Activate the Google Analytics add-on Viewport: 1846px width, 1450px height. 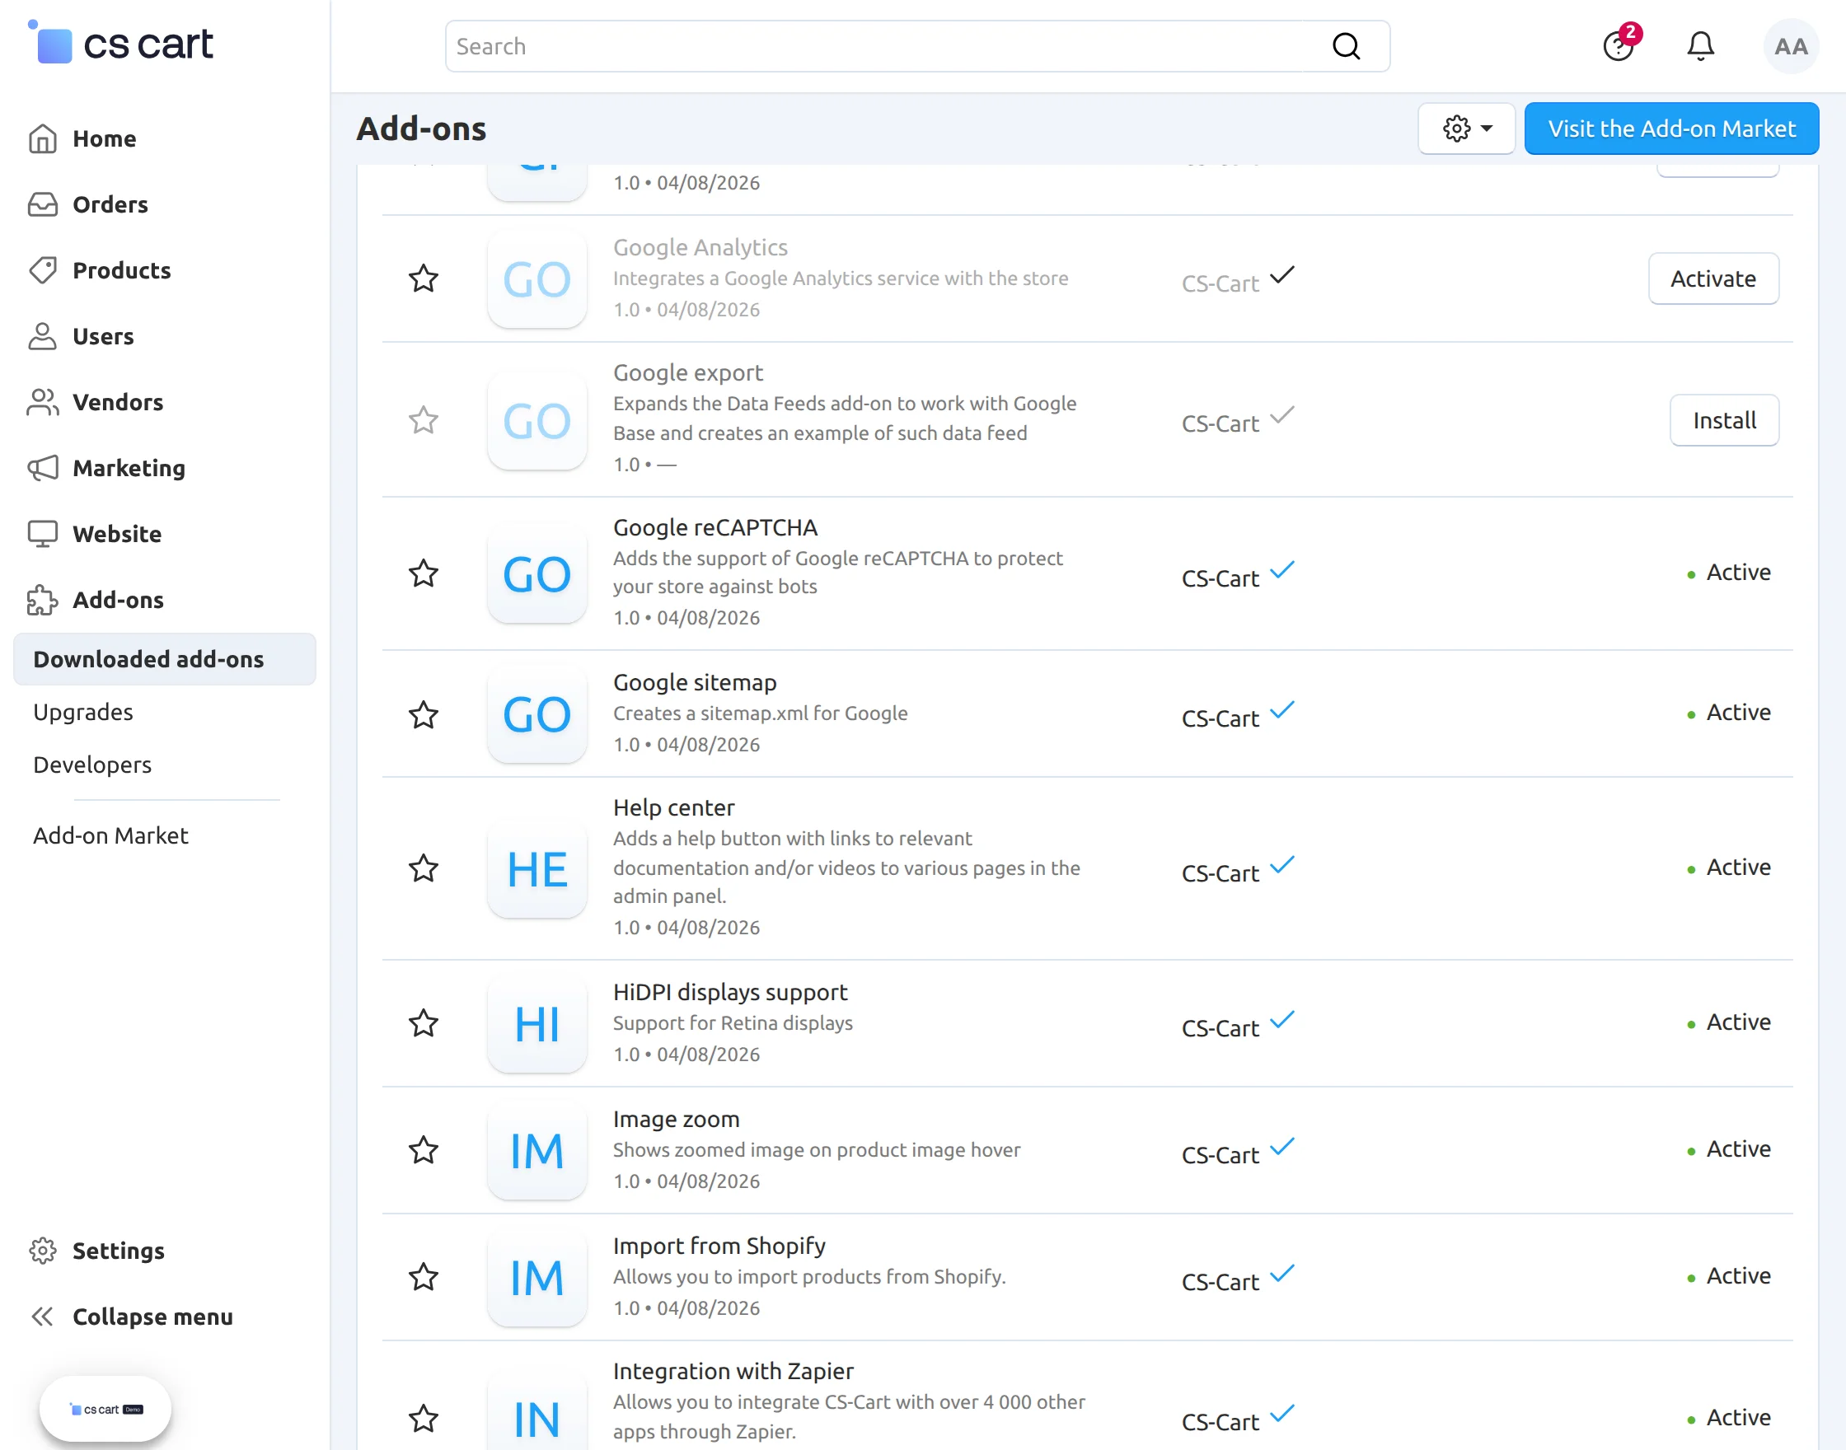click(x=1712, y=278)
